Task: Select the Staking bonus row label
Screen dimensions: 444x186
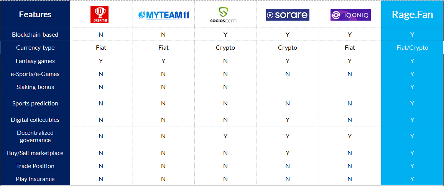Action: coord(35,87)
